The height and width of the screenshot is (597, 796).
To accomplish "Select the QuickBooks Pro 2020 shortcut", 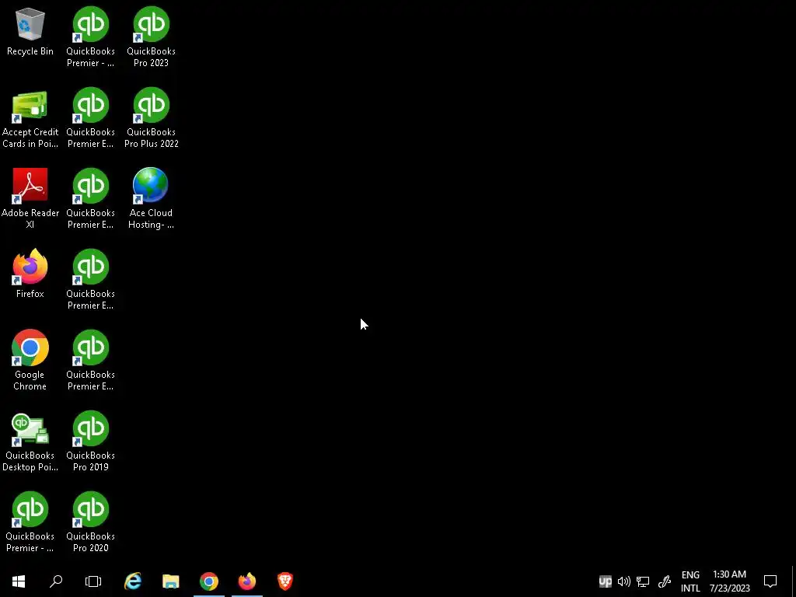I will (x=91, y=522).
